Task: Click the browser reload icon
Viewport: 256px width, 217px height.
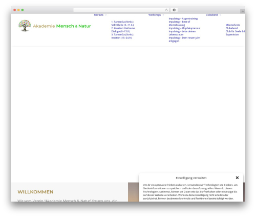Action: point(166,10)
